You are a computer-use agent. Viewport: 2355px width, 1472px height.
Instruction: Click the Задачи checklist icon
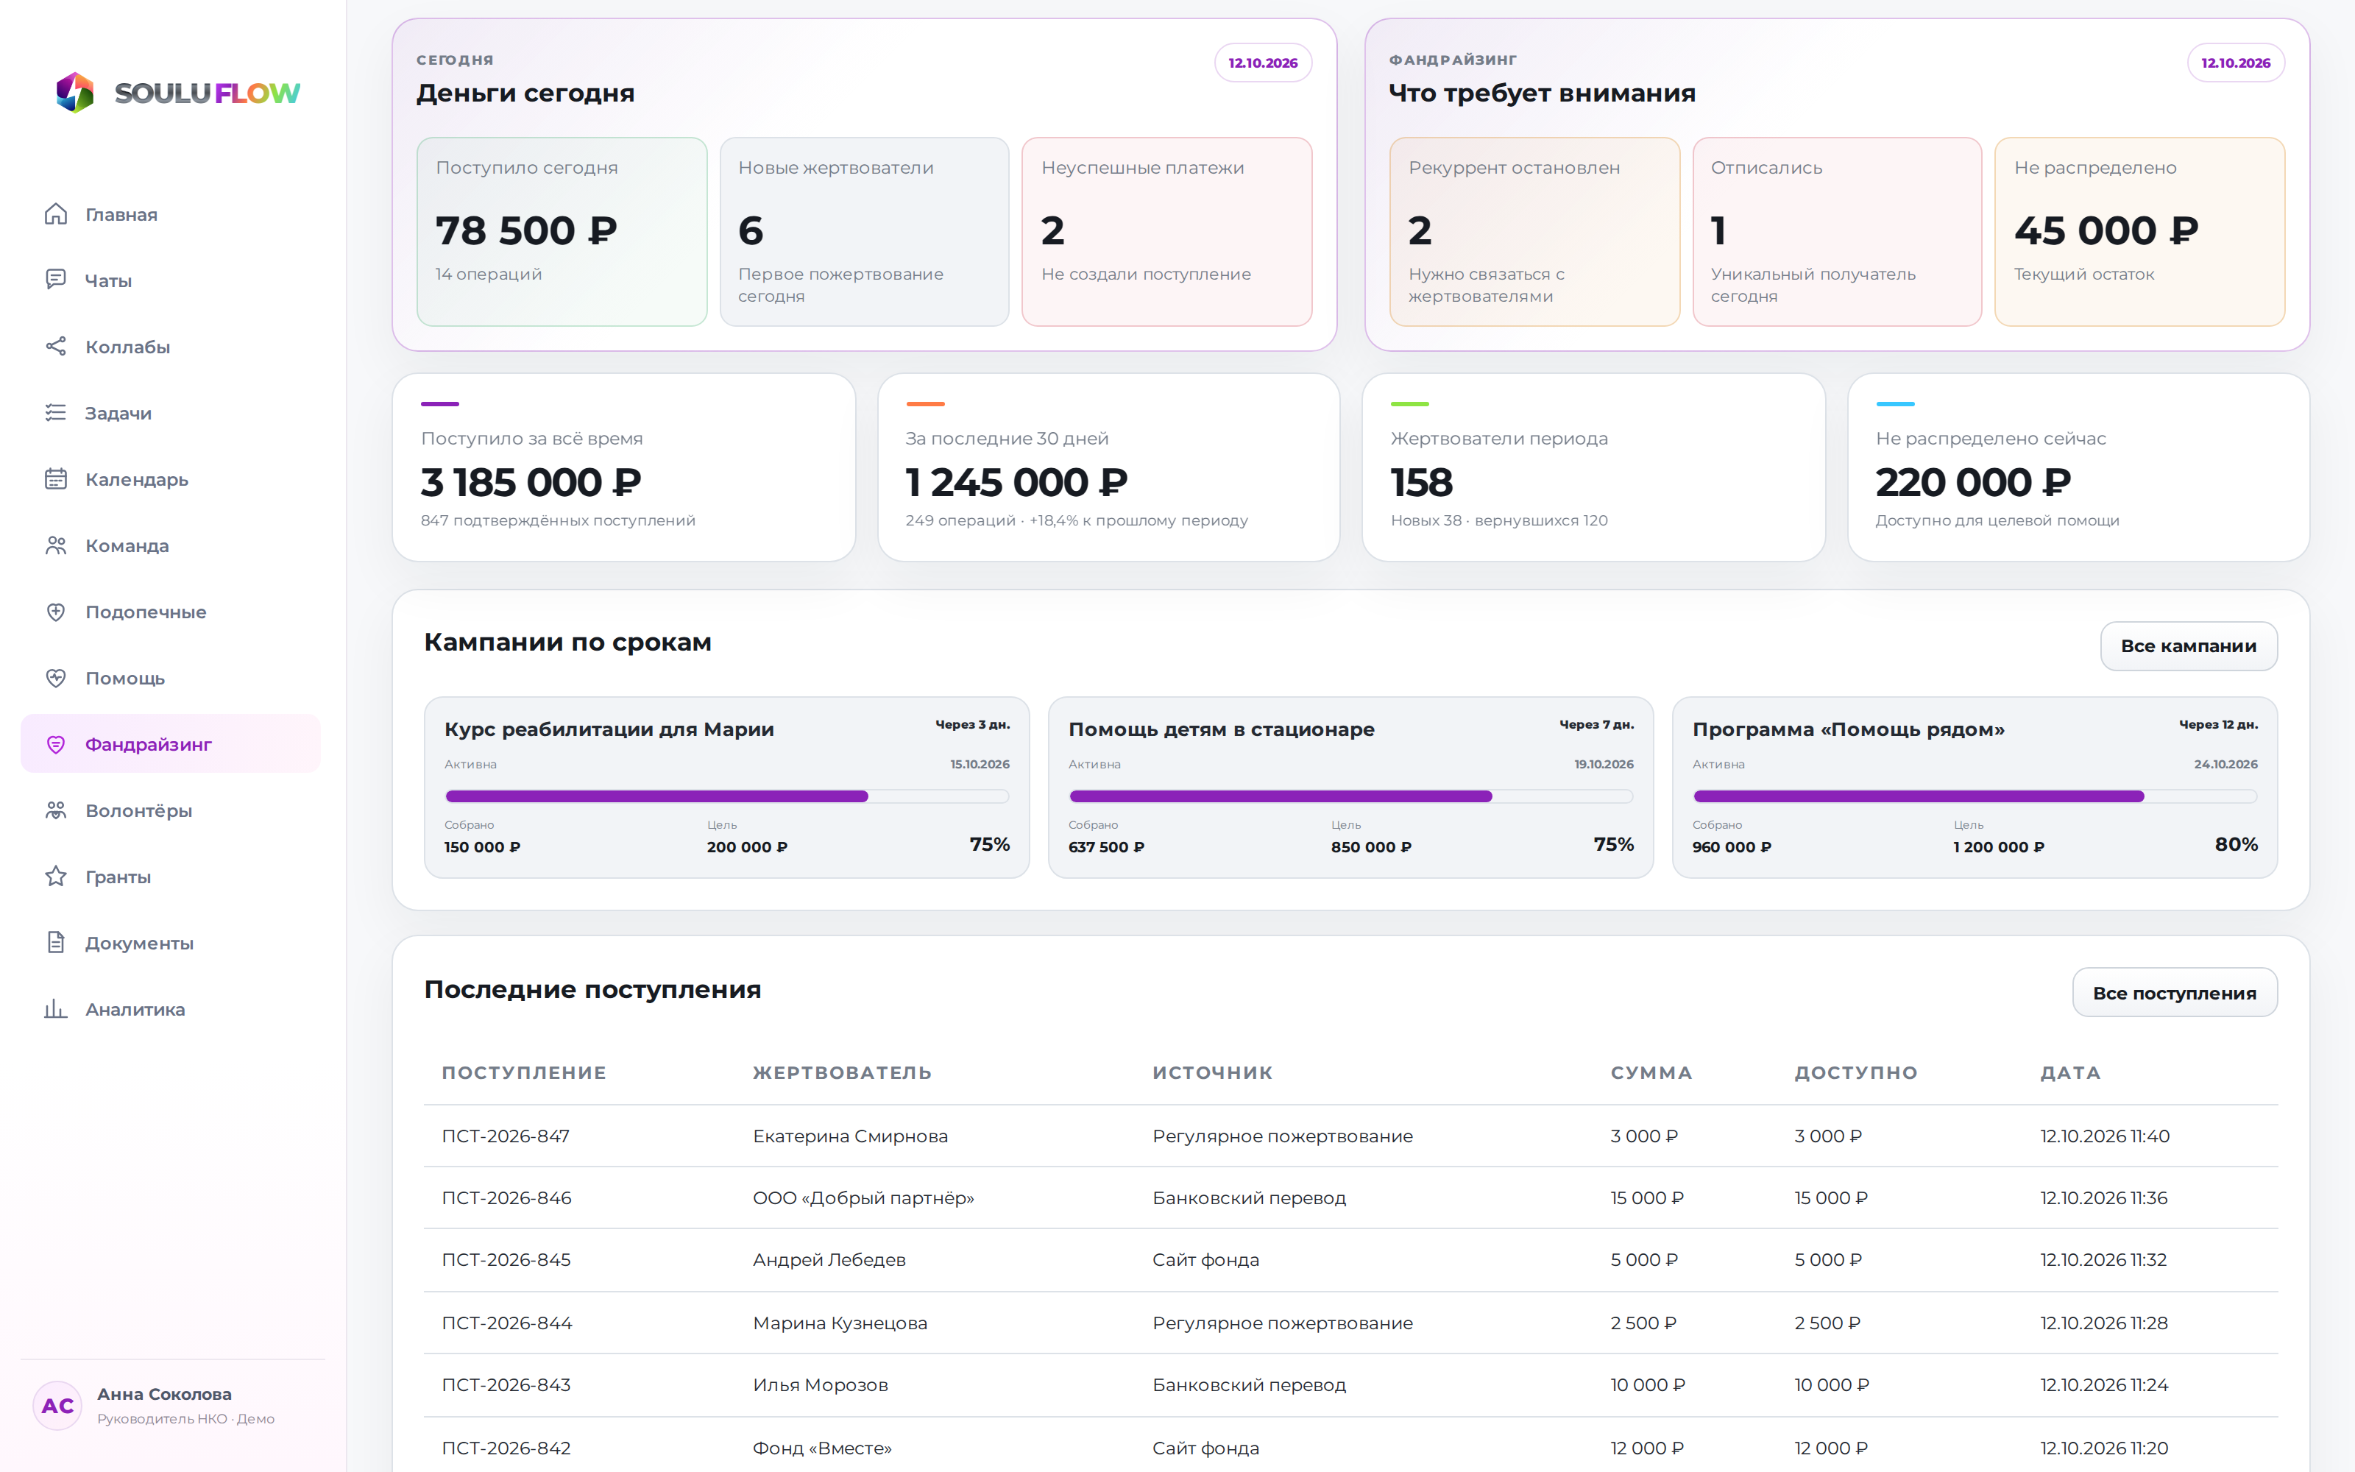pyautogui.click(x=55, y=413)
